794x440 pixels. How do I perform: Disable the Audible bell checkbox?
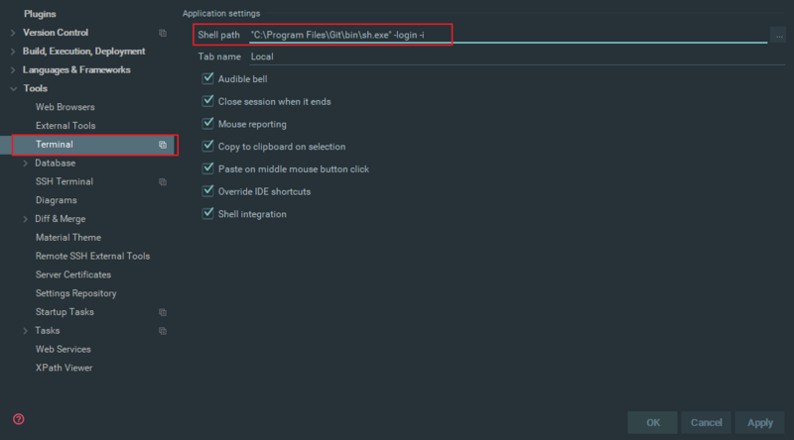[x=208, y=78]
